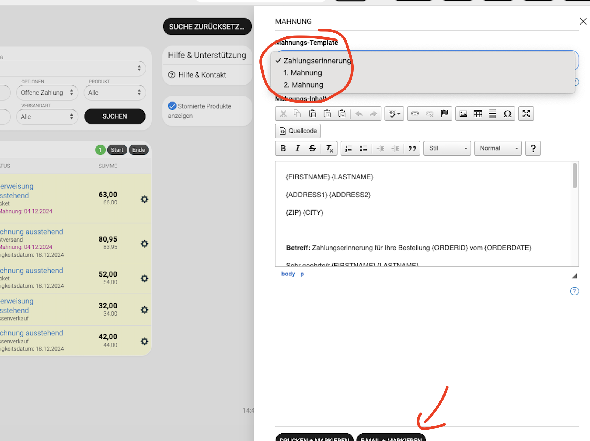
Task: Open Hilfe & Kontakt link
Action: click(202, 75)
